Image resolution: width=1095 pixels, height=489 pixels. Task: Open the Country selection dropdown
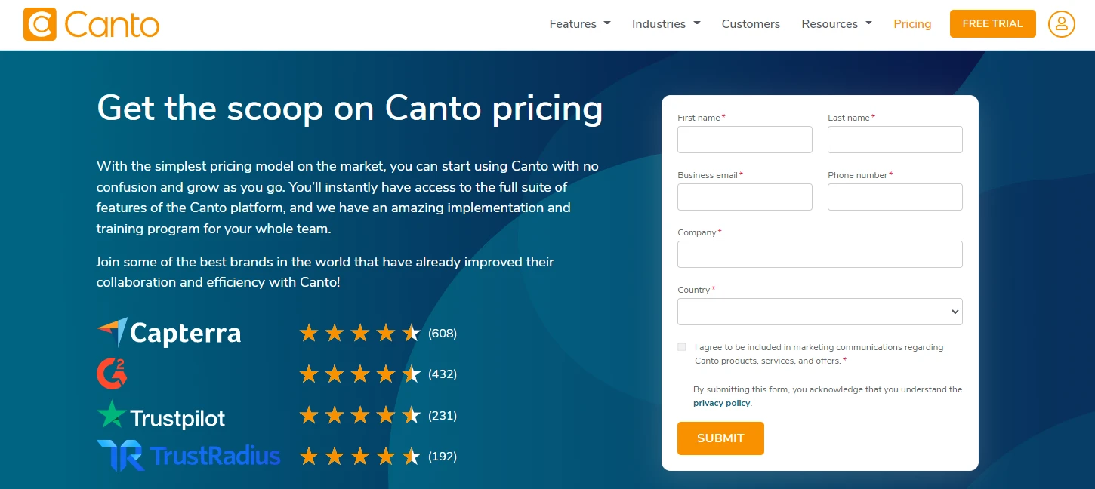coord(819,311)
